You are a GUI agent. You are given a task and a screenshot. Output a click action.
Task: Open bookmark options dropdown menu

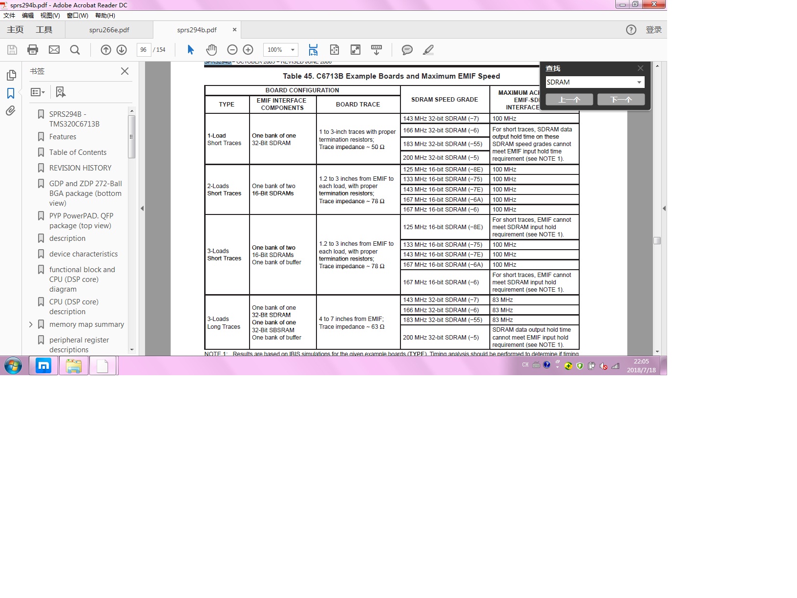click(38, 92)
